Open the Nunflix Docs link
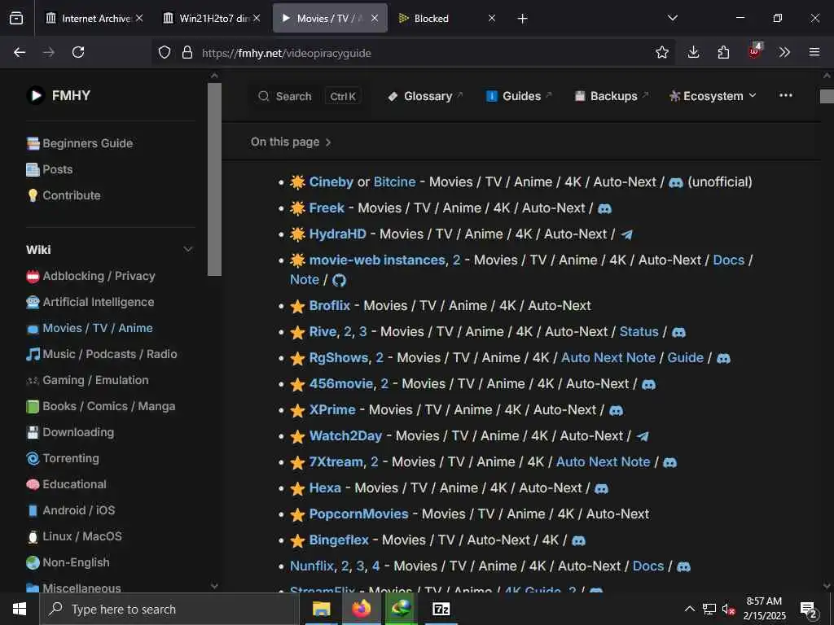Screen dimensions: 834x625 (x=647, y=566)
